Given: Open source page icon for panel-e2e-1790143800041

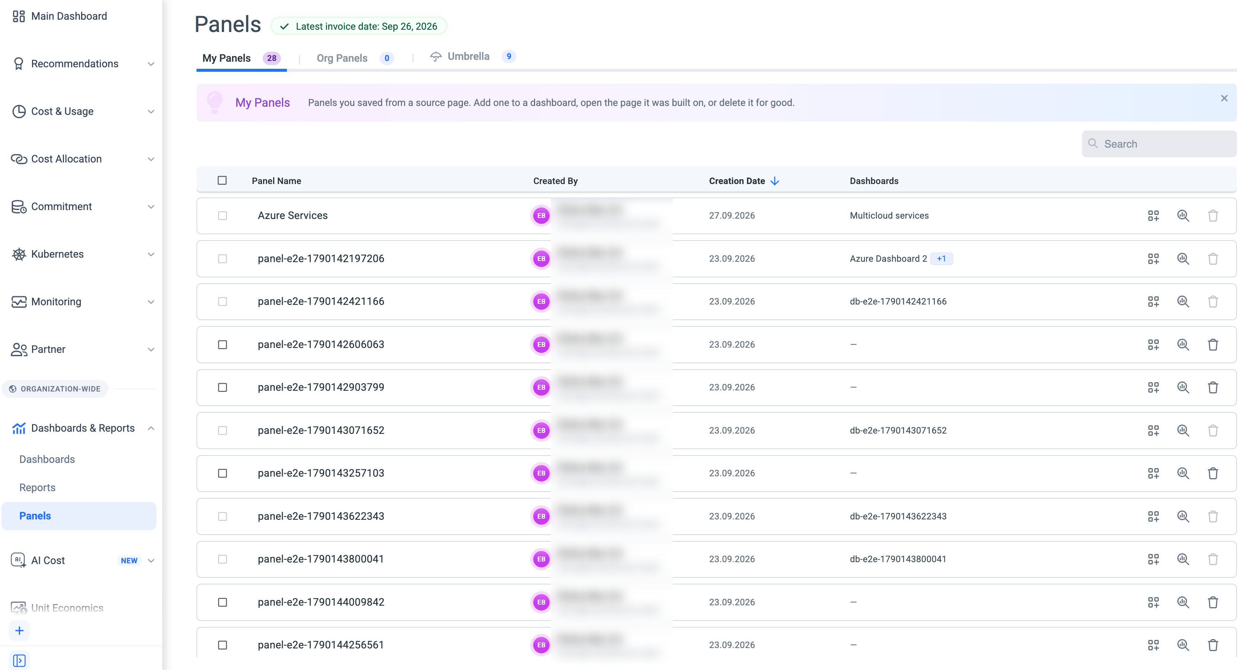Looking at the screenshot, I should [x=1183, y=559].
